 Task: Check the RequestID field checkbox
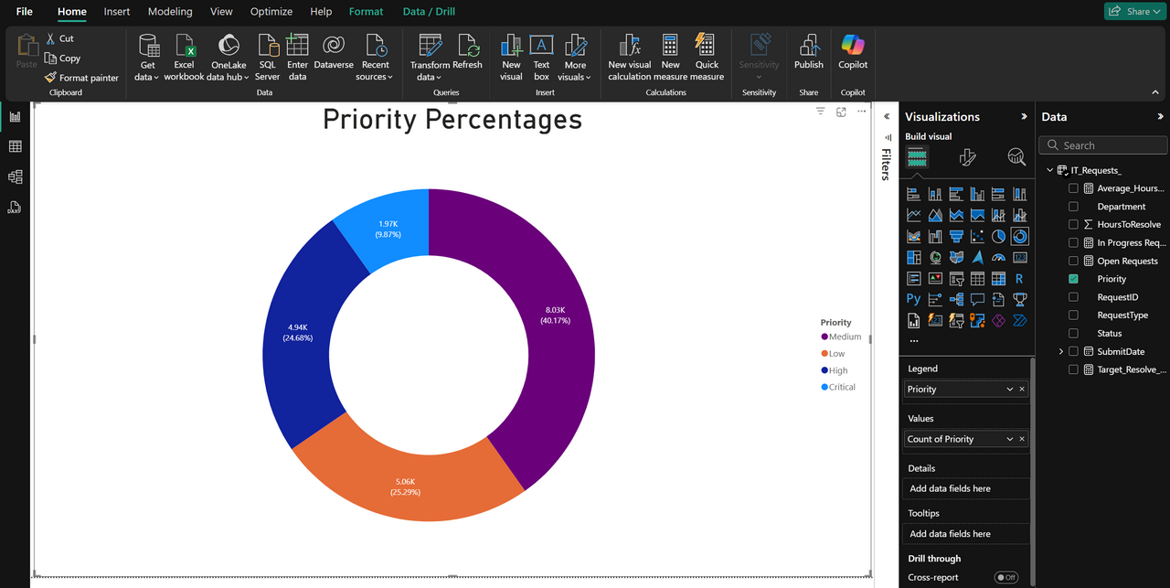(x=1073, y=297)
